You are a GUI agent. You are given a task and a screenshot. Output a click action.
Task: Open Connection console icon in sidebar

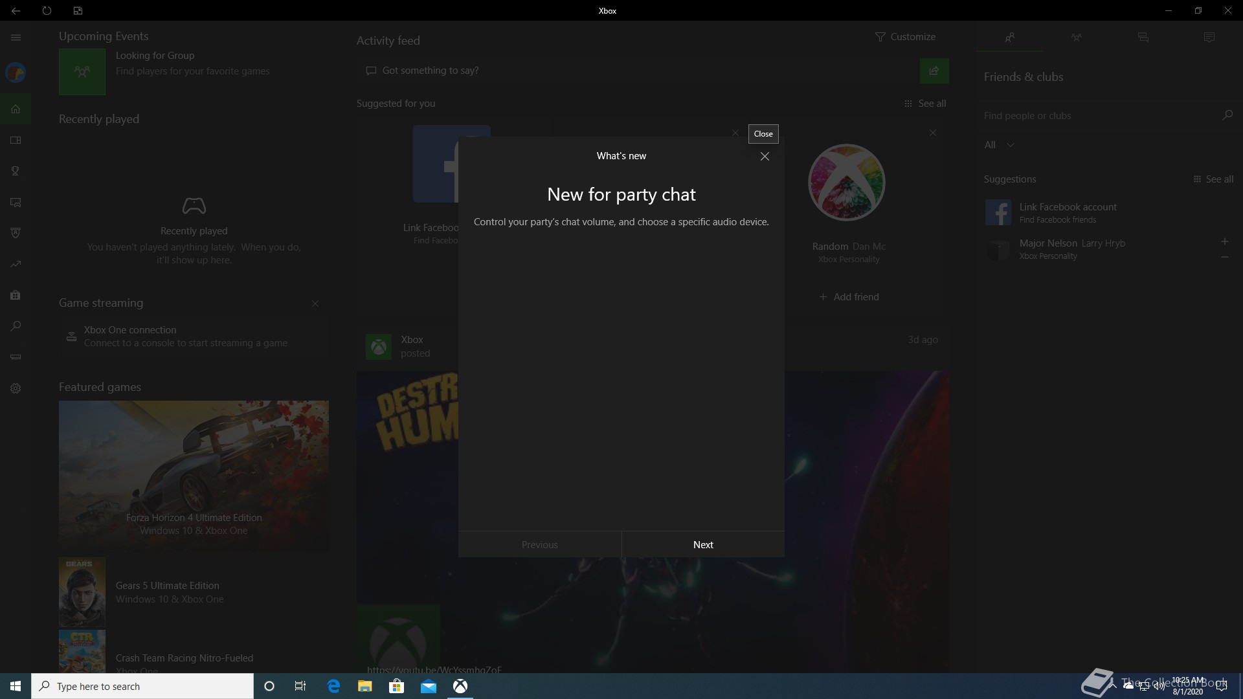[16, 357]
